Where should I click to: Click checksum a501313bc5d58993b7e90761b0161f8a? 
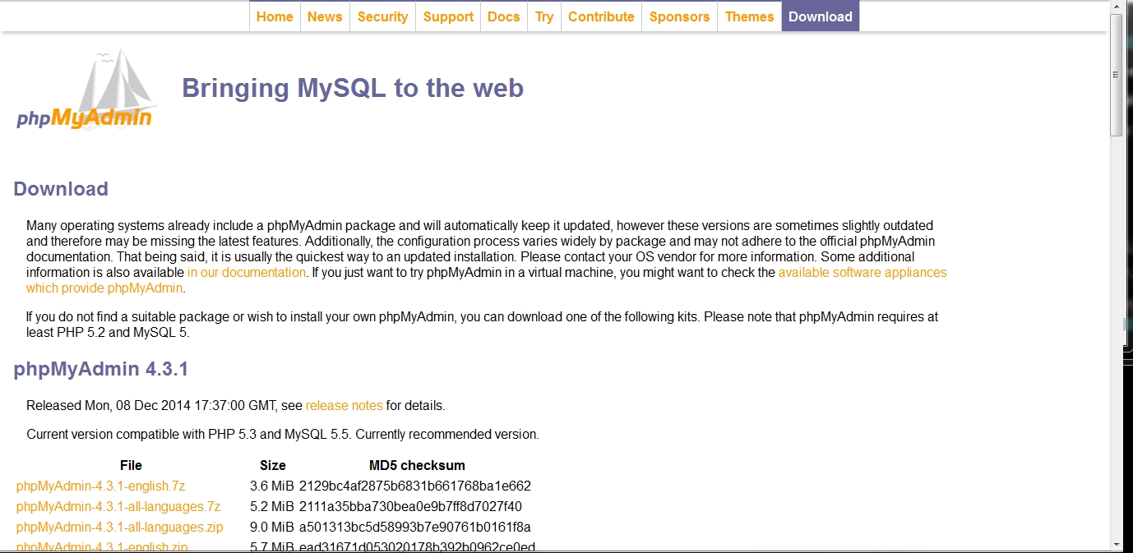tap(415, 528)
